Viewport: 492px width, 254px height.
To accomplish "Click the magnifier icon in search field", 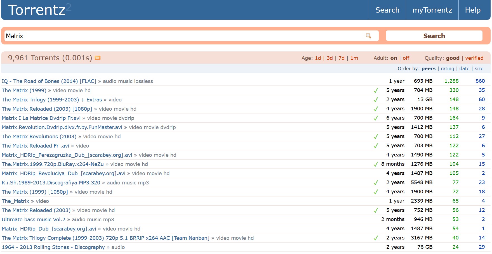I will pyautogui.click(x=368, y=36).
